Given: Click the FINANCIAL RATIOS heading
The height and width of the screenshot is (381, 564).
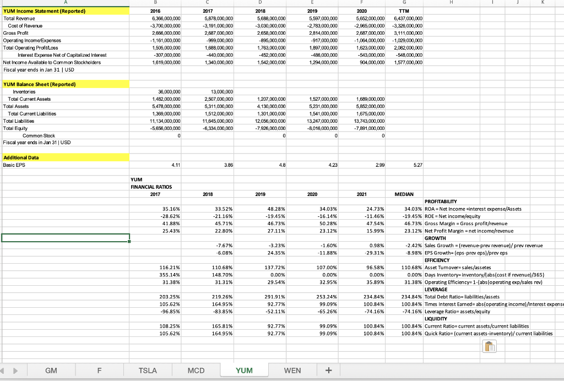Looking at the screenshot, I should tap(151, 187).
